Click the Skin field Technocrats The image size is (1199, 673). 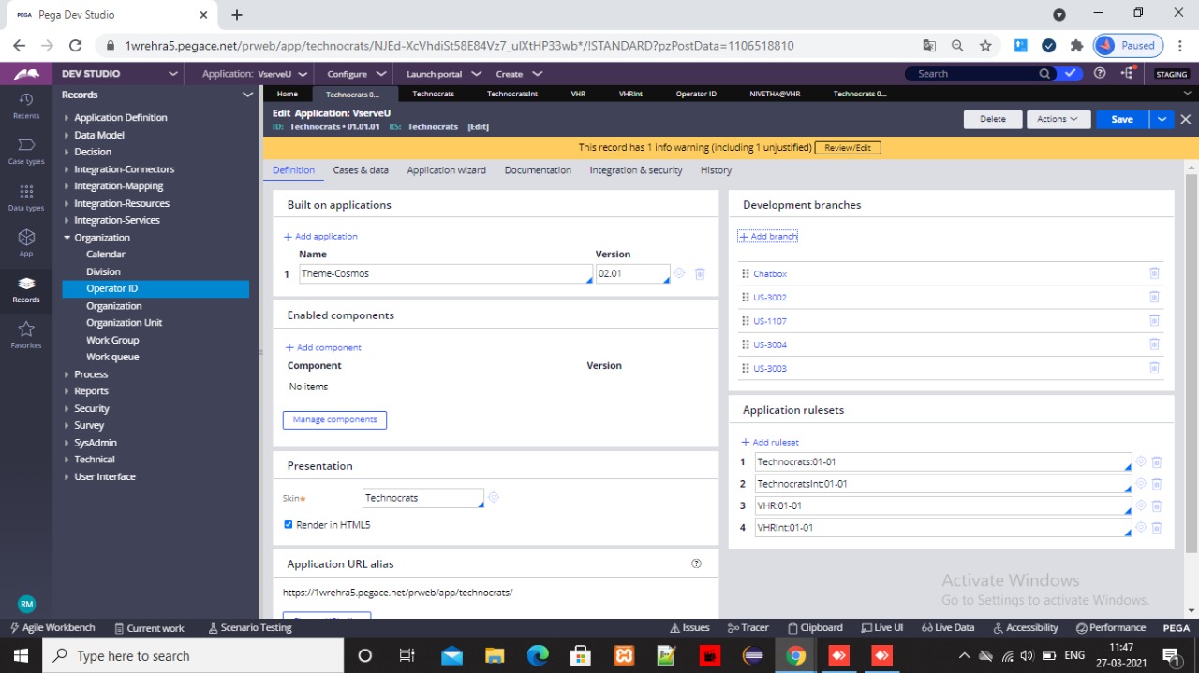point(423,498)
